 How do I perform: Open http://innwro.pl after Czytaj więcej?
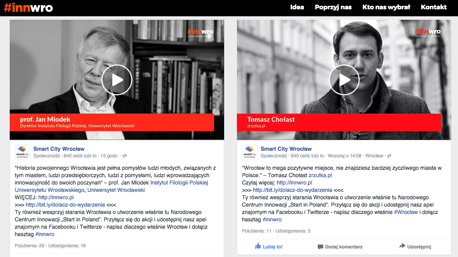(x=294, y=183)
